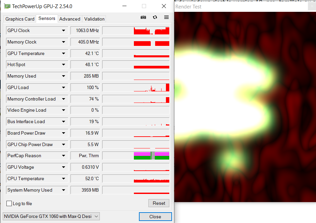Open the Video Engine Load dropdown
Image resolution: width=316 pixels, height=223 pixels.
63,110
